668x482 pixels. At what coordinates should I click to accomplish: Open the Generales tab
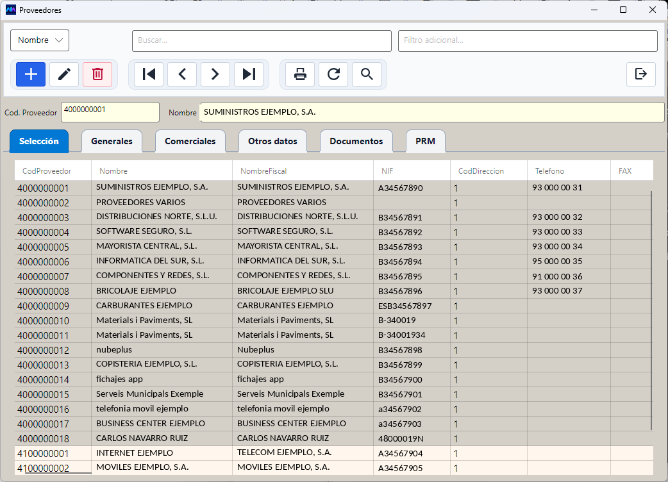click(x=112, y=142)
